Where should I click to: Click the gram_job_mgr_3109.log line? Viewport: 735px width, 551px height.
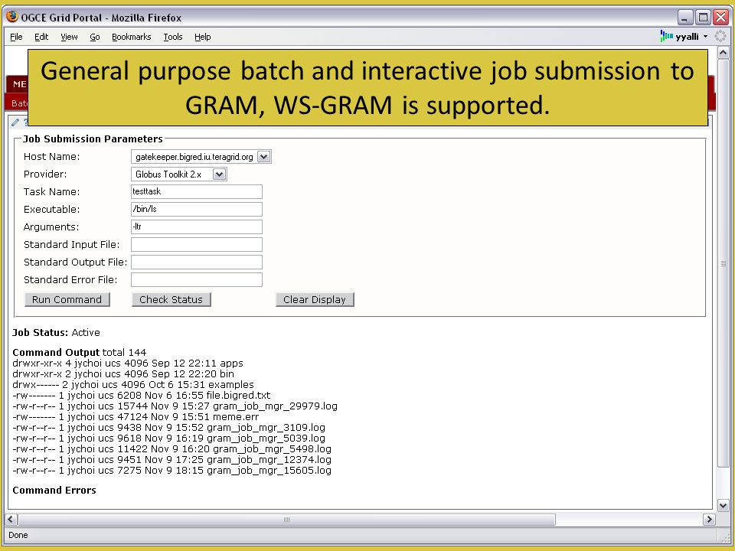[168, 428]
